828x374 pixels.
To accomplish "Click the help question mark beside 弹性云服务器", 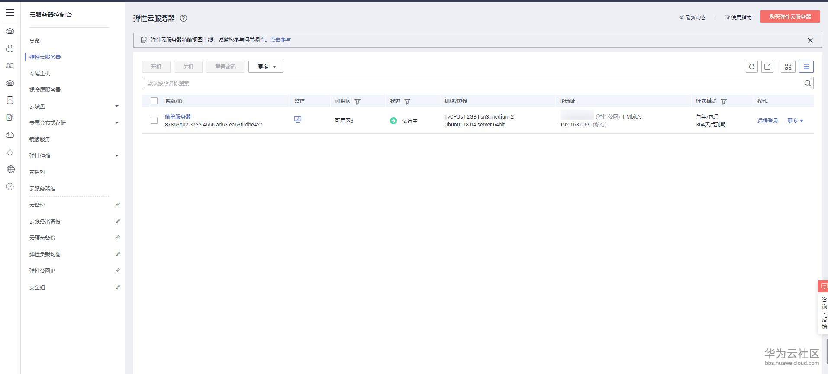I will click(x=184, y=18).
